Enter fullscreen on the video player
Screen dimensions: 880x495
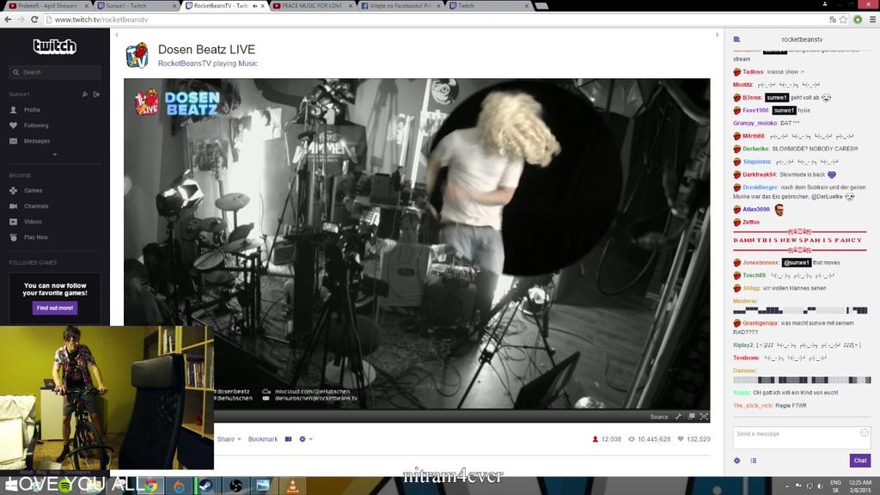[x=704, y=417]
